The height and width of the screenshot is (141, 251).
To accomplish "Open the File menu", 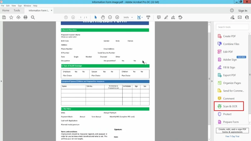I will [x=3, y=6].
